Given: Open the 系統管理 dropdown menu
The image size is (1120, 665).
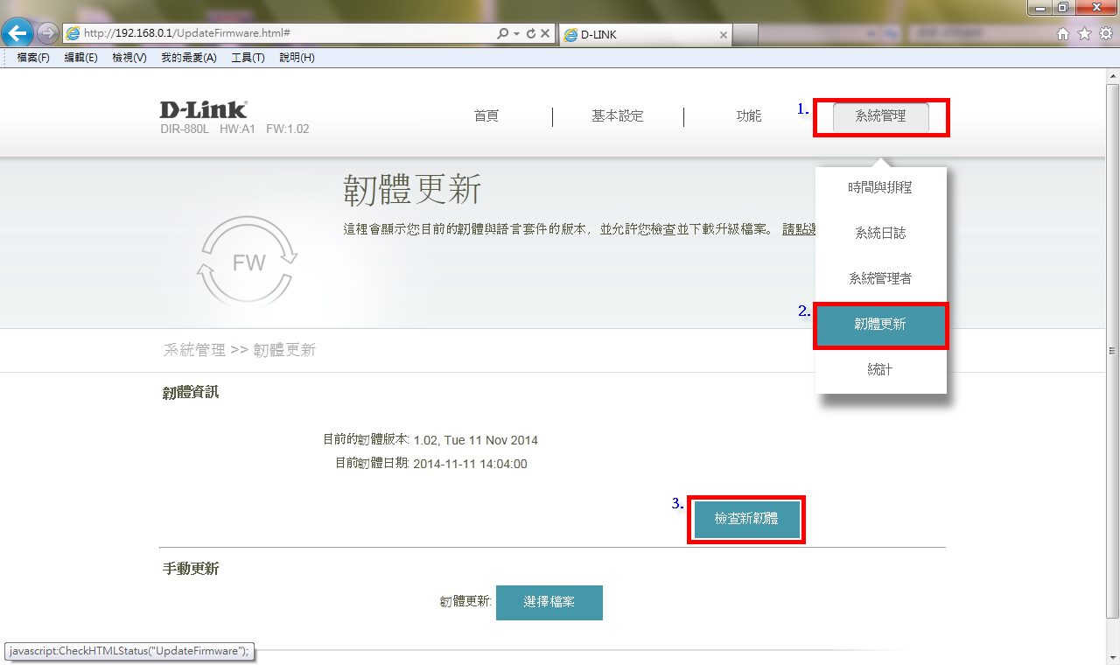Looking at the screenshot, I should tap(880, 116).
